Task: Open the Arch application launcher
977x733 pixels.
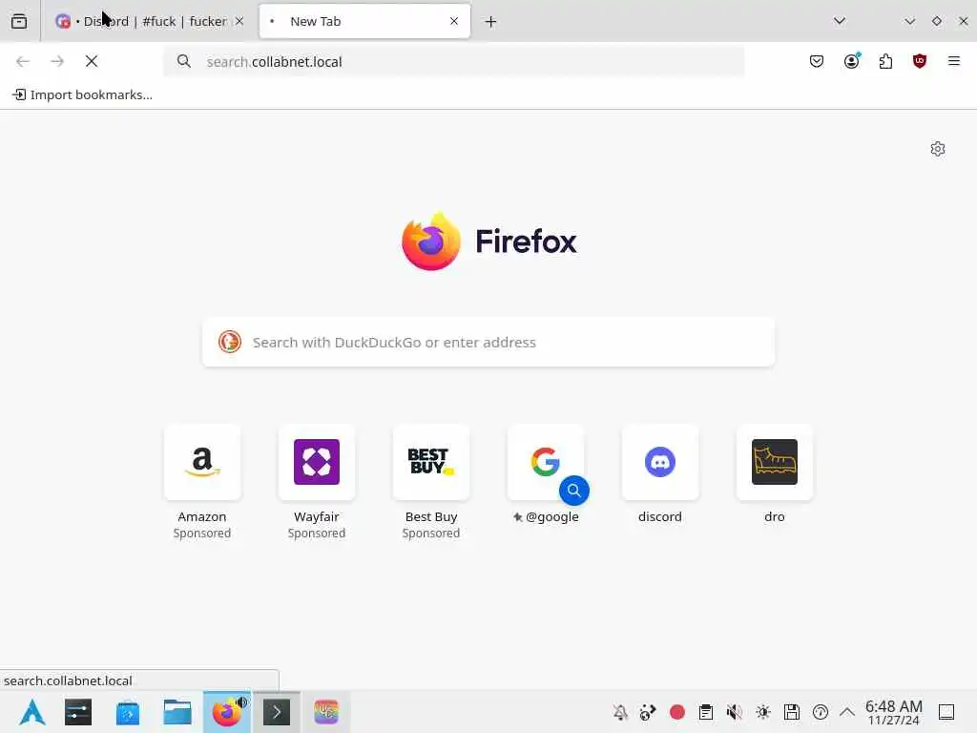Action: pos(31,712)
